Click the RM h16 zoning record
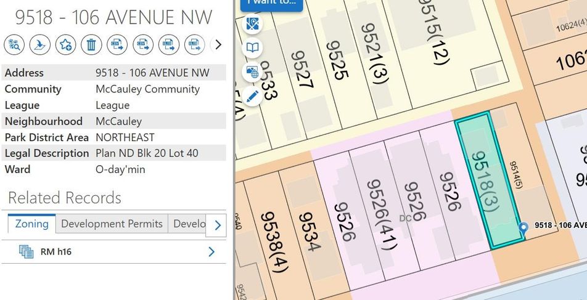Image resolution: width=587 pixels, height=300 pixels. click(56, 251)
